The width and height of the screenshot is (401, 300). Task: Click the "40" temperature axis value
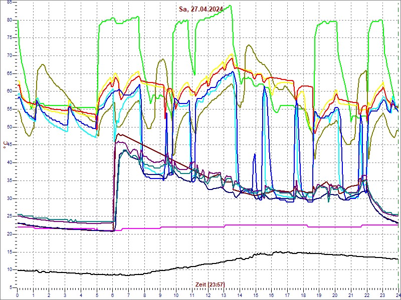9,163
